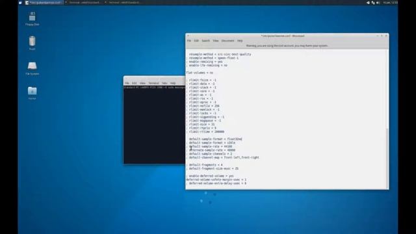This screenshot has width=416, height=234.
Task: Open Mousepad's Search menu
Action: point(205,41)
